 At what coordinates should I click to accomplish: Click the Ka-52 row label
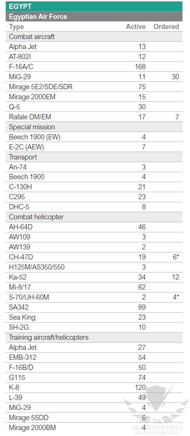18,277
